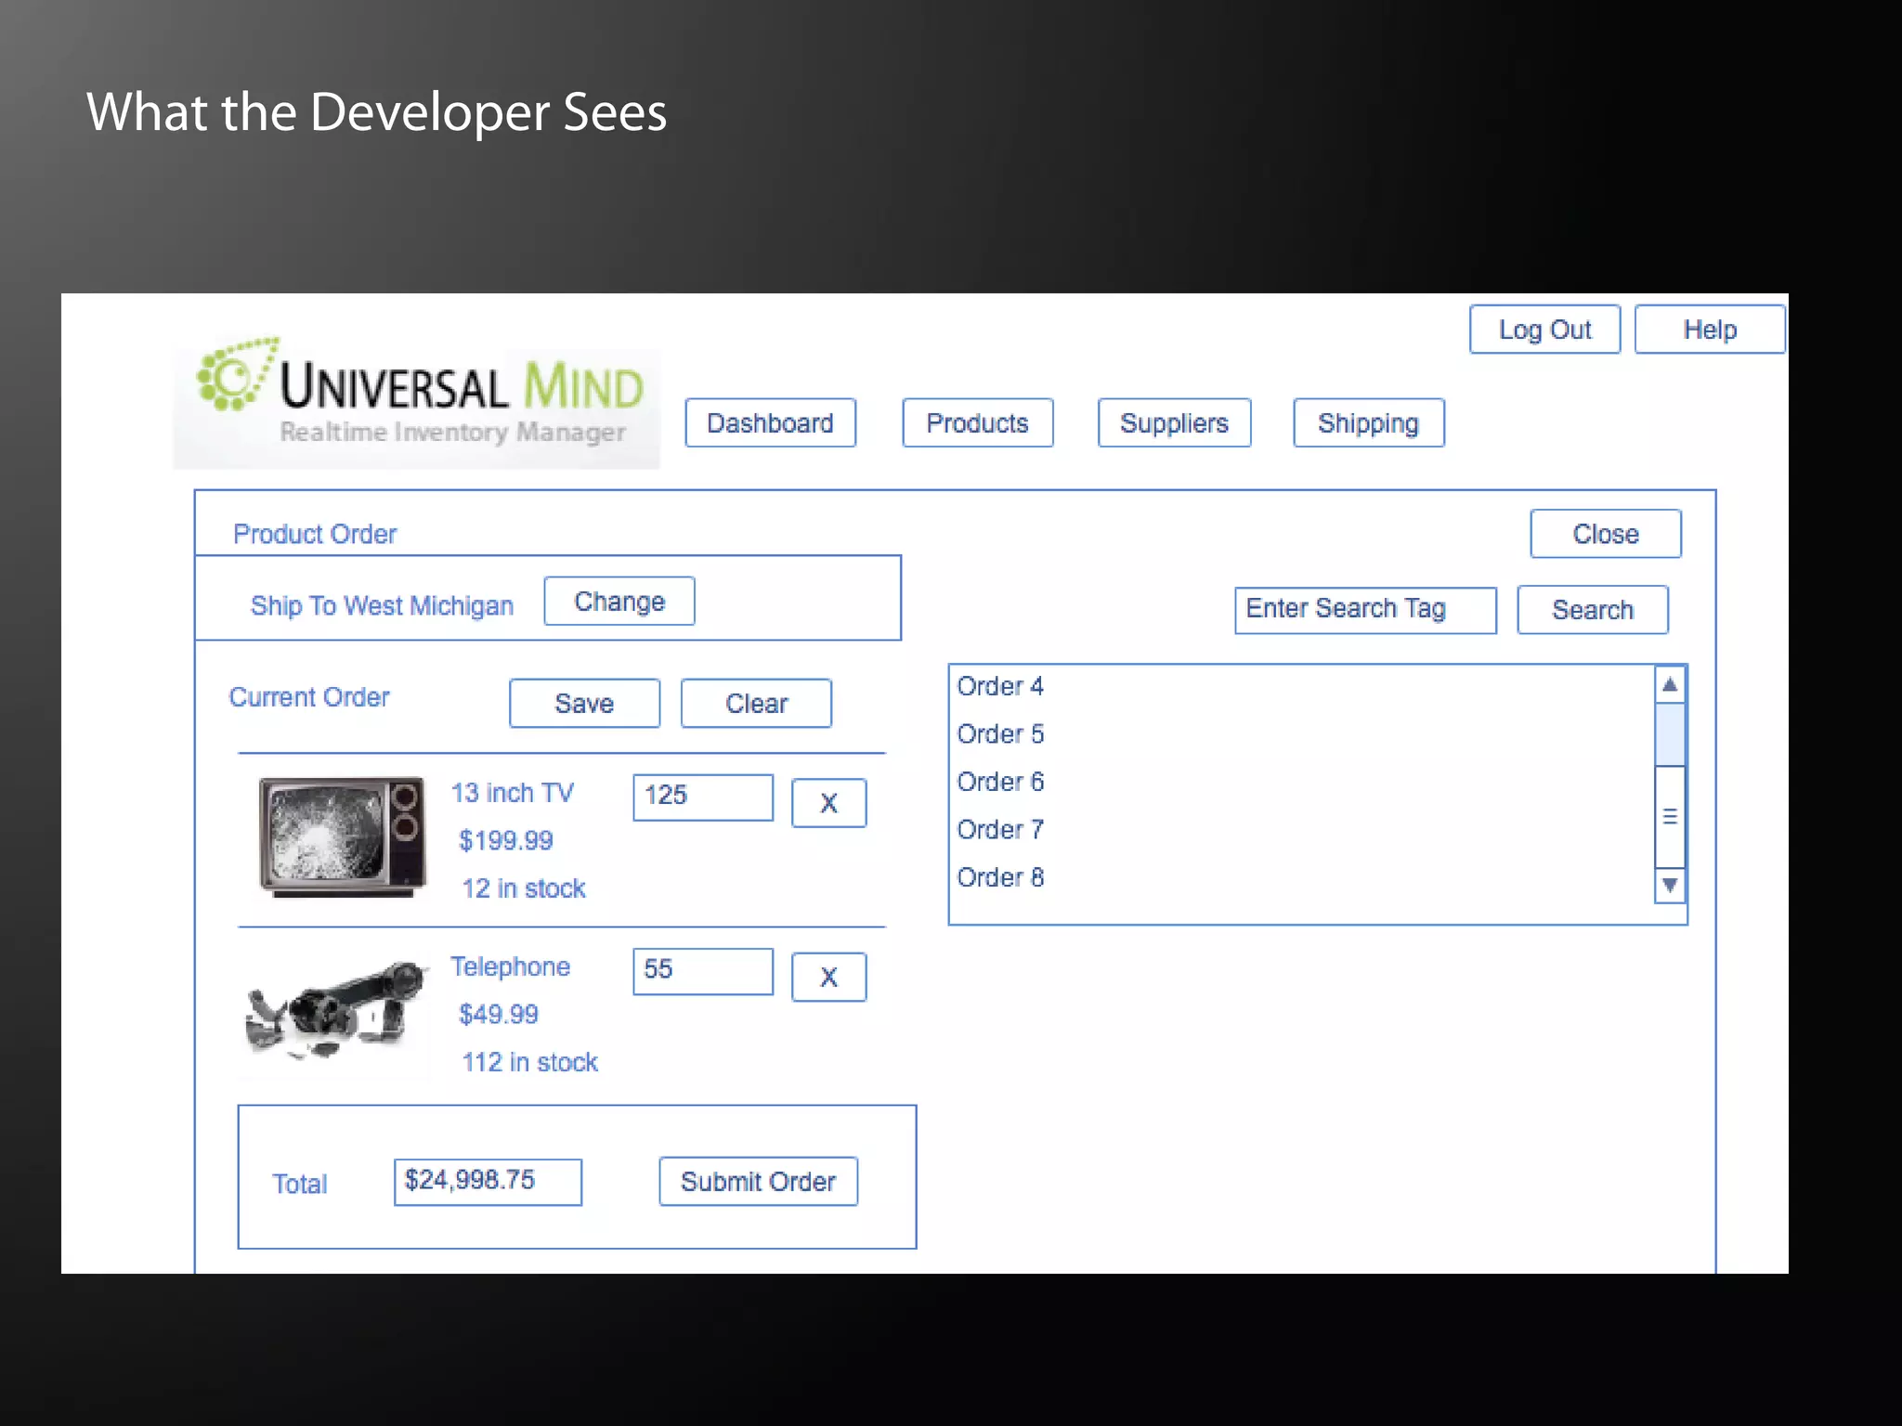This screenshot has width=1902, height=1426.
Task: Clear the current order
Action: click(x=756, y=704)
